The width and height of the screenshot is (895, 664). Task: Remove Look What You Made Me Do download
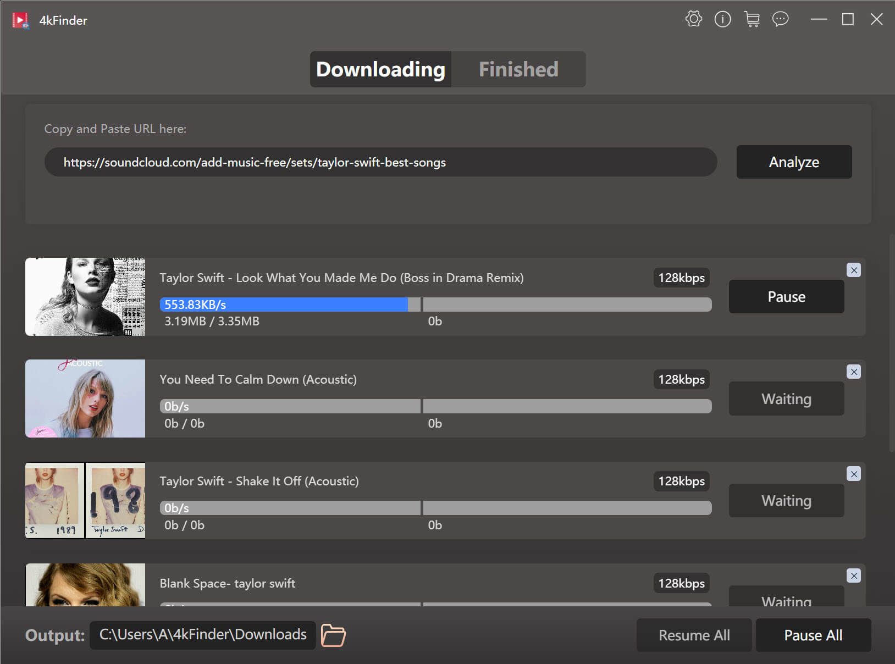[853, 270]
